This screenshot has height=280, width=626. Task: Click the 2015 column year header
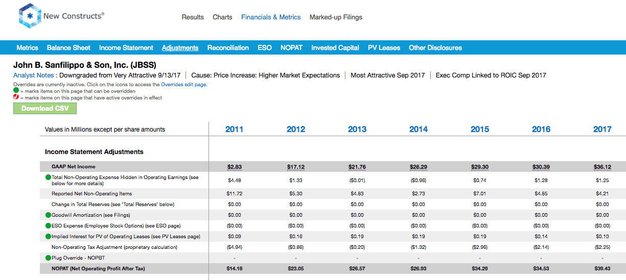479,129
